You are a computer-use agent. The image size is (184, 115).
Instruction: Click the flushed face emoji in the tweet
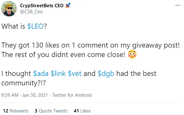[x=132, y=55]
